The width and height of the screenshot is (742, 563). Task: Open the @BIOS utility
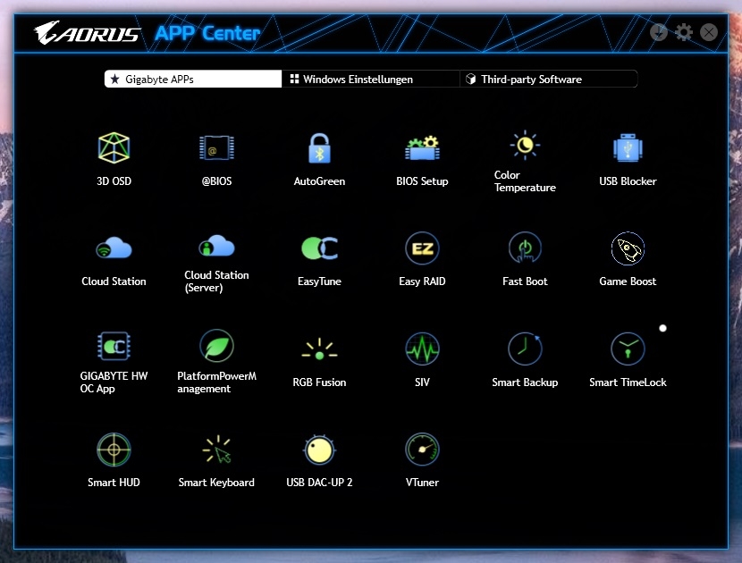[x=216, y=148]
